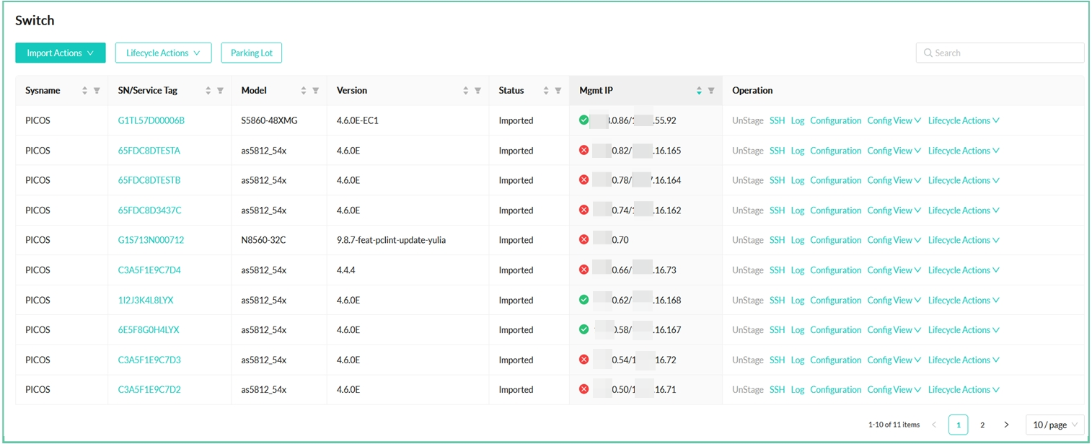Image resolution: width=1092 pixels, height=444 pixels.
Task: Click the red status icon for G1S713N000712
Action: [x=584, y=239]
